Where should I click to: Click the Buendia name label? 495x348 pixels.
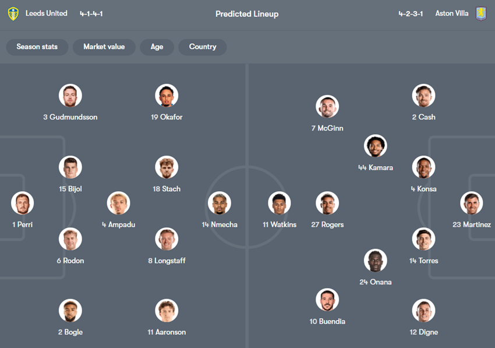click(327, 321)
